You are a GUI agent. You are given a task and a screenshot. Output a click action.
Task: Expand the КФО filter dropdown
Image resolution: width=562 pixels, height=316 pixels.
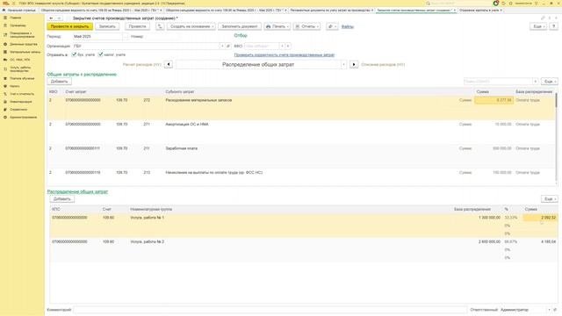click(x=282, y=47)
